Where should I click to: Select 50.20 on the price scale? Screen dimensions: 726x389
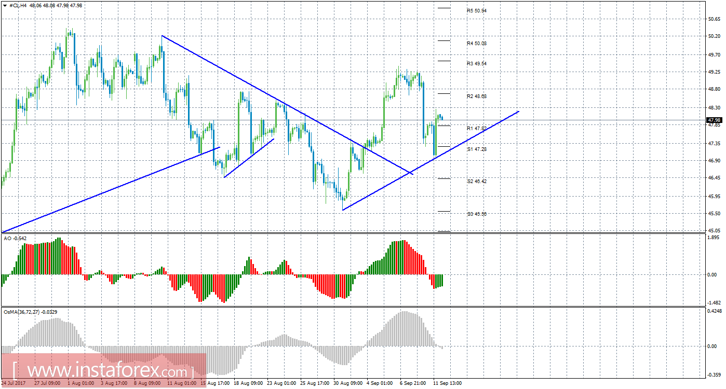tap(714, 37)
